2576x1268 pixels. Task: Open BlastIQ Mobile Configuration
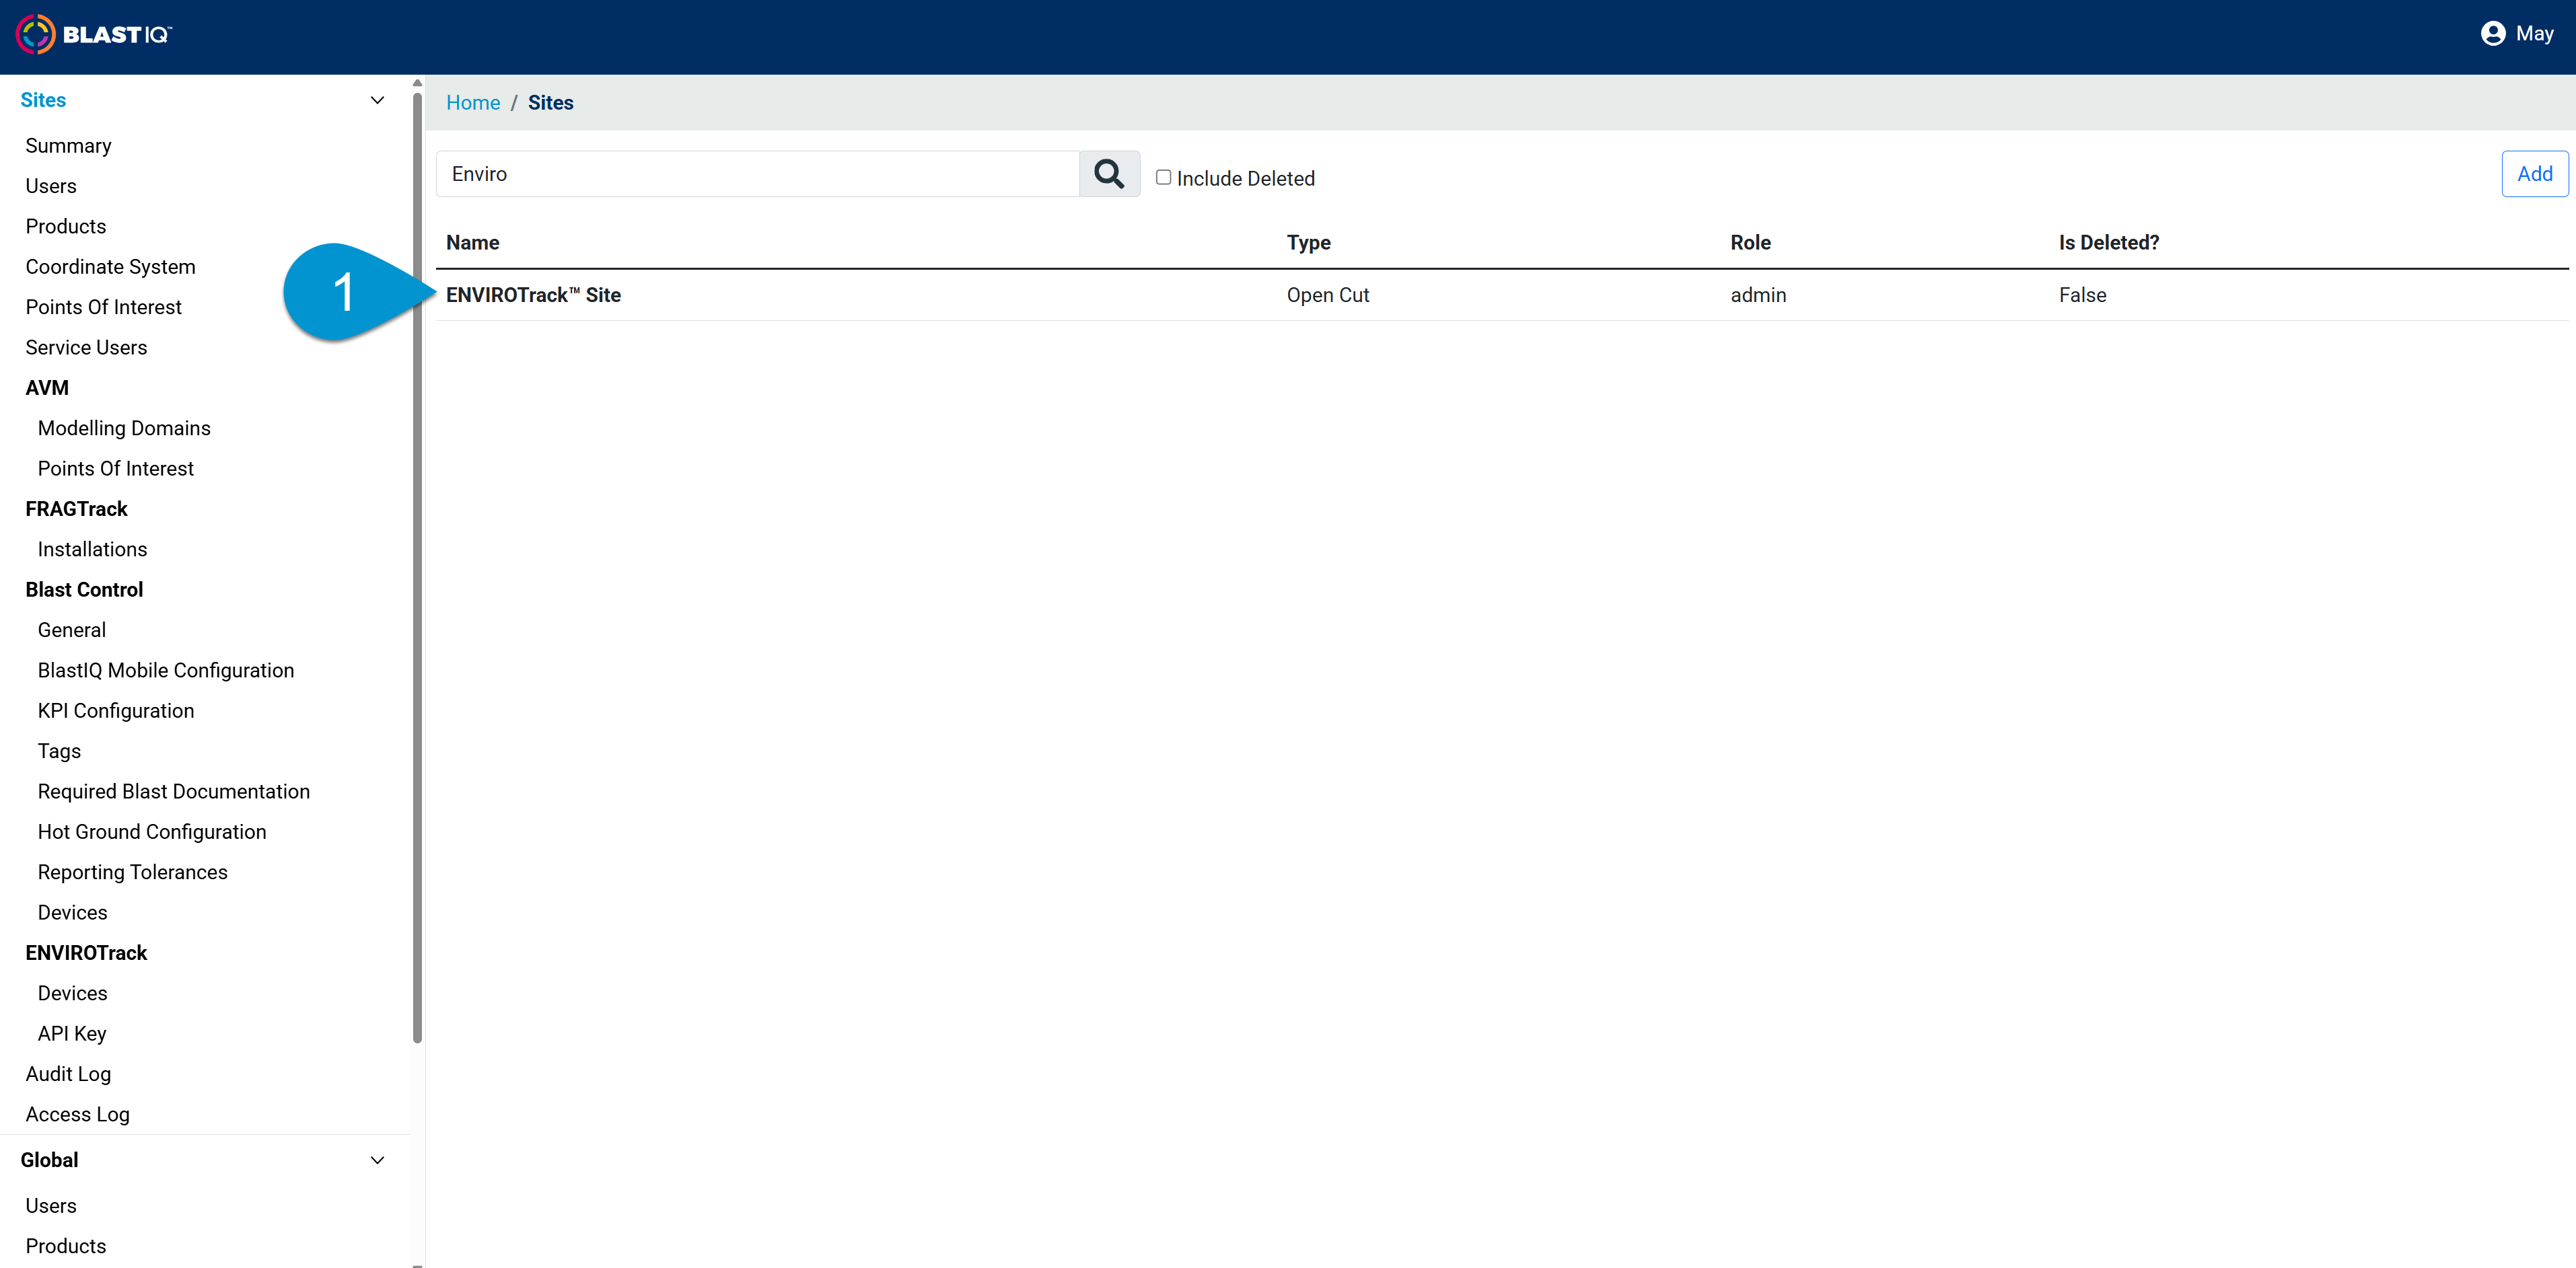click(x=166, y=670)
